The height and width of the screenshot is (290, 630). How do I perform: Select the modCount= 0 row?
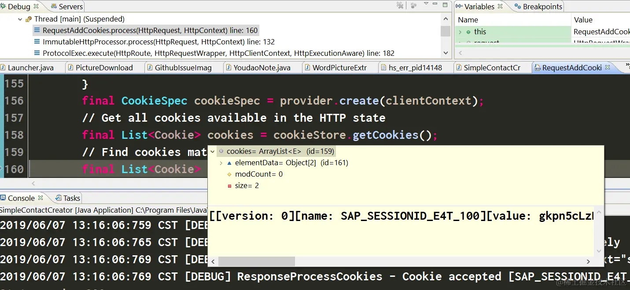[x=259, y=174]
